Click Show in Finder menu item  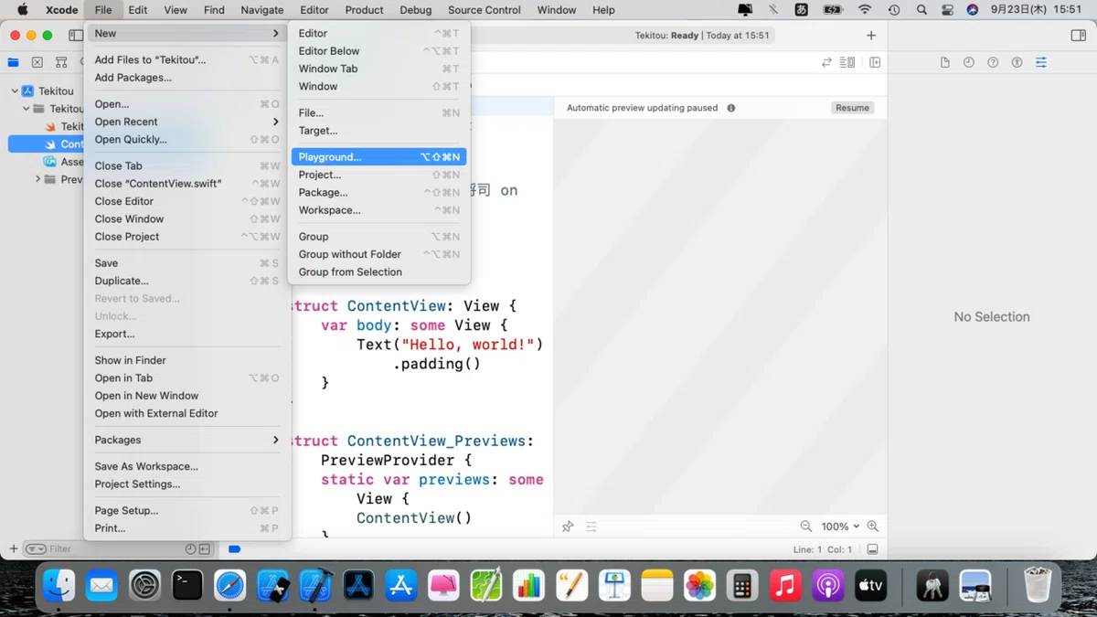pos(187,360)
